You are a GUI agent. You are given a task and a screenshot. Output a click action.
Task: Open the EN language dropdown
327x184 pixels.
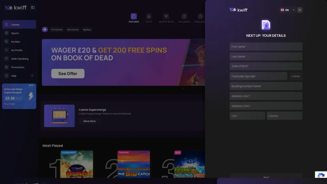287,10
